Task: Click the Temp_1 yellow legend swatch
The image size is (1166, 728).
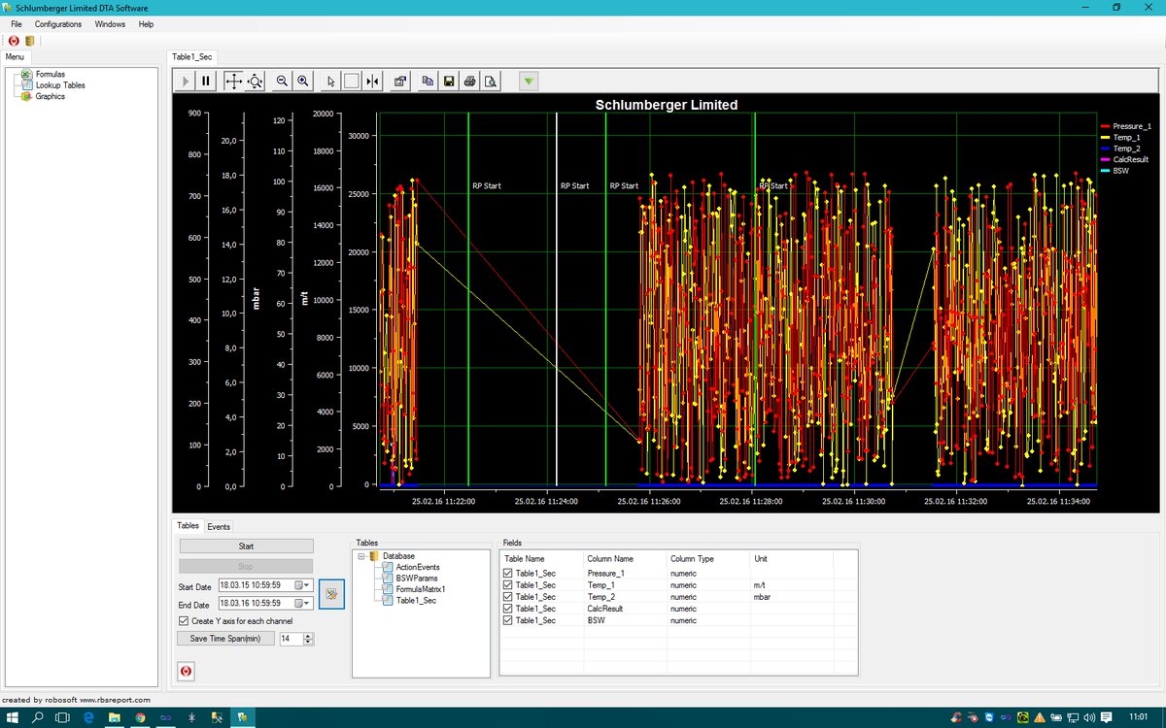Action: coord(1105,138)
